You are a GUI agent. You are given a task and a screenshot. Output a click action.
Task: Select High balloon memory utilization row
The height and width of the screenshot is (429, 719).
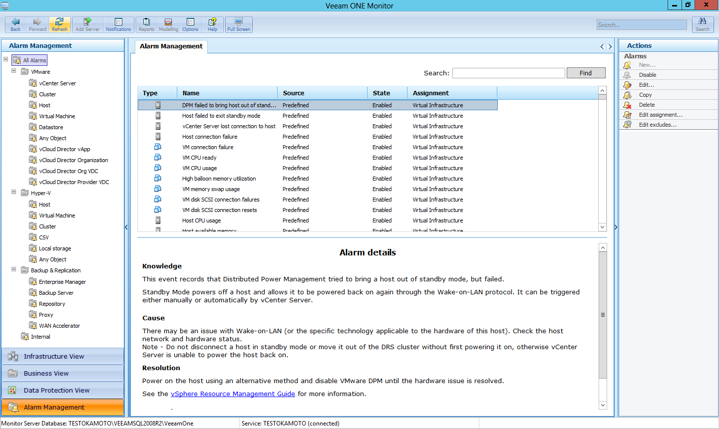(318, 179)
